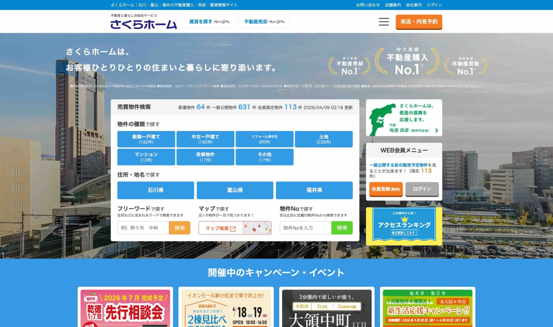Open お問い合わせ link in top bar
The height and width of the screenshot is (327, 553).
(368, 5)
